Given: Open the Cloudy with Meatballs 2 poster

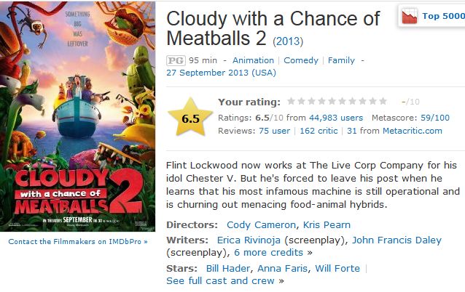Looking at the screenshot, I should coord(77,115).
